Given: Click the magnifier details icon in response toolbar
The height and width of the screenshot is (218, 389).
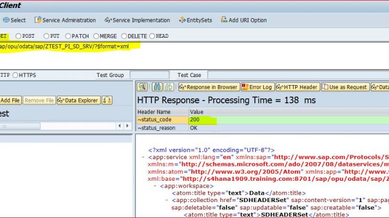Looking at the screenshot, I should [143, 87].
